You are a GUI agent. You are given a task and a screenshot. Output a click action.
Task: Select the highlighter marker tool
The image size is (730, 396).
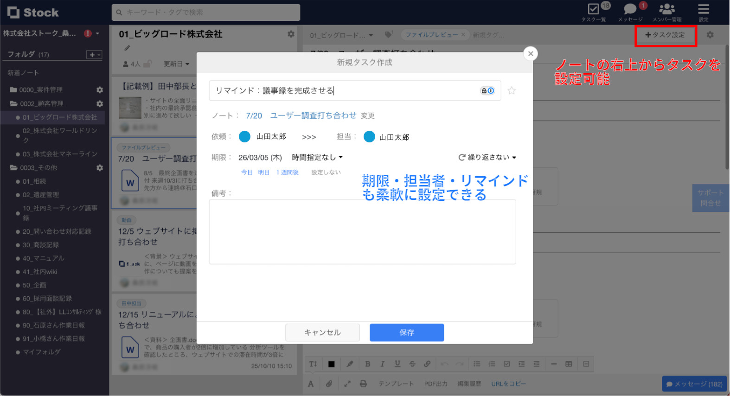(x=350, y=364)
